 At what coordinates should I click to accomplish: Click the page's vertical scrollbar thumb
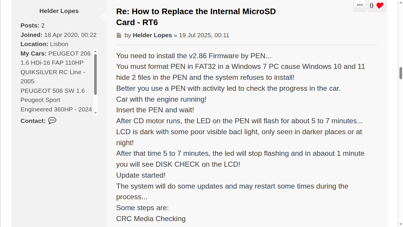401,73
